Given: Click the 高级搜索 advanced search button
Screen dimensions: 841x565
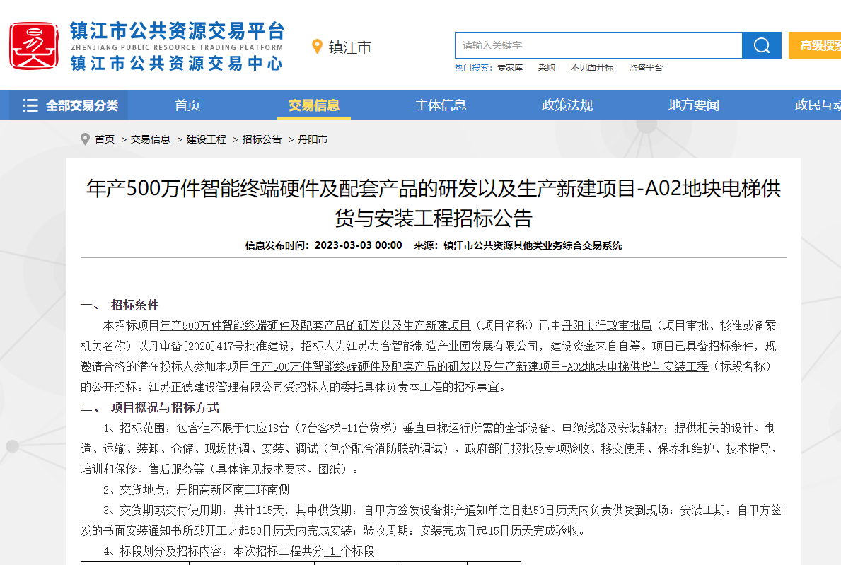Looking at the screenshot, I should coord(817,45).
